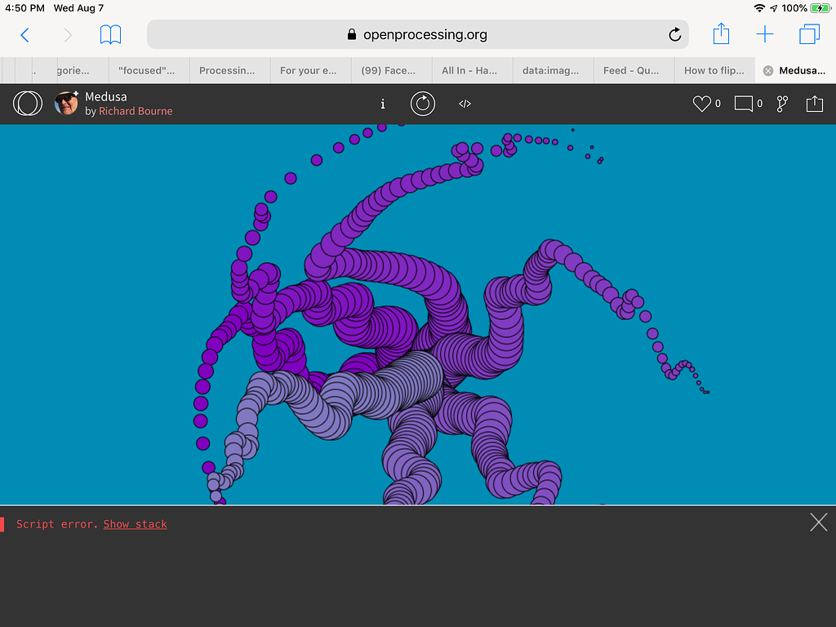Reload the openprocessing.org page

(x=674, y=34)
